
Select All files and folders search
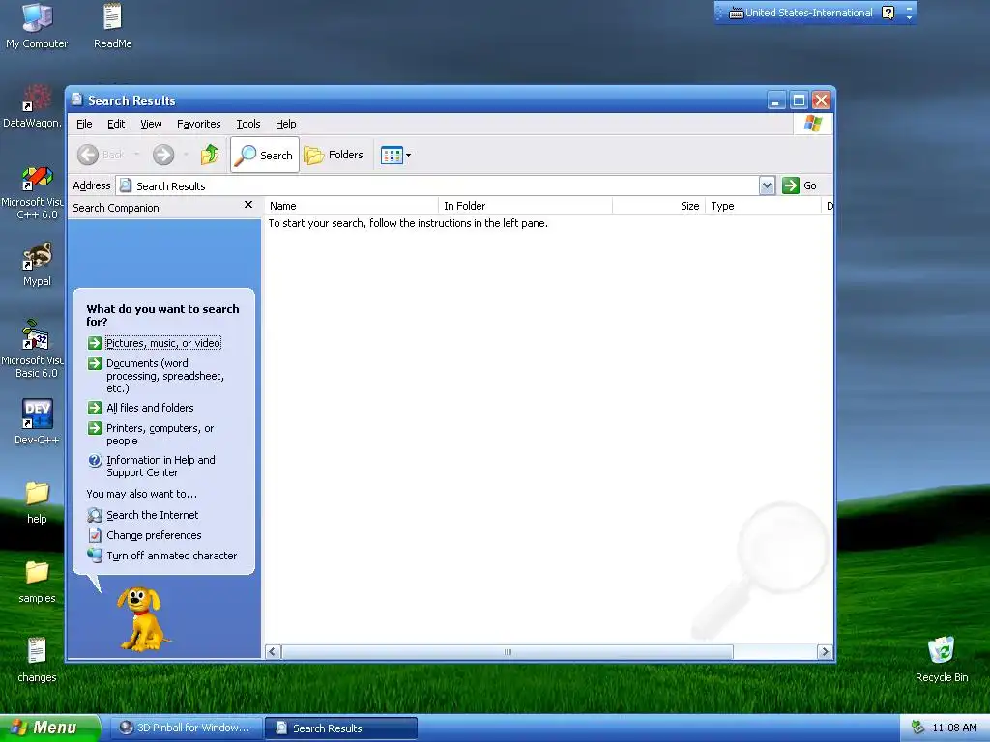[x=150, y=408]
